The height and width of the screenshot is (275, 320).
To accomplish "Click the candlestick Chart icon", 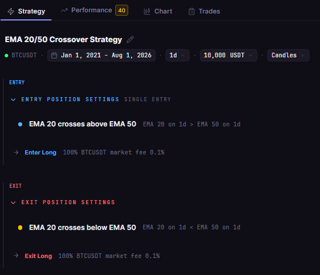I will point(147,12).
